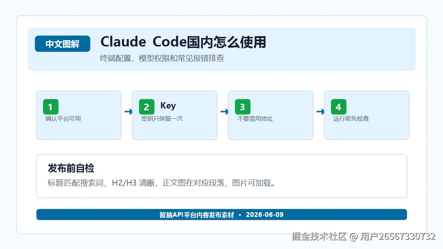Click the green step 1 badge
The height and width of the screenshot is (249, 443).
51,107
